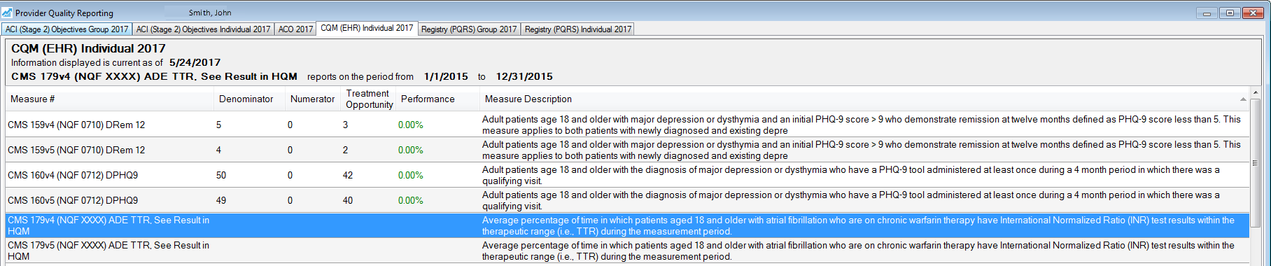Image resolution: width=1271 pixels, height=266 pixels.
Task: Click the Numerator column header
Action: point(313,99)
